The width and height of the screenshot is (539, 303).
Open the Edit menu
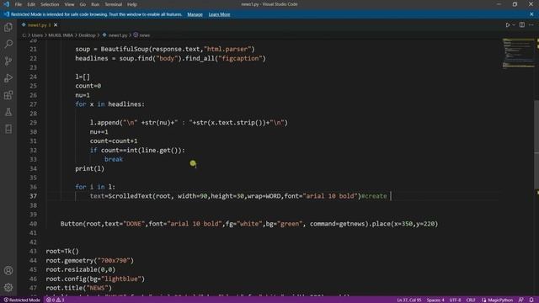click(31, 4)
